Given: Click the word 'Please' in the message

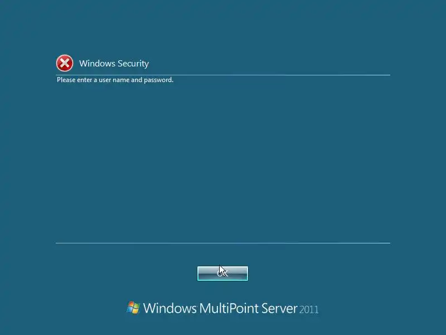Looking at the screenshot, I should pos(66,80).
